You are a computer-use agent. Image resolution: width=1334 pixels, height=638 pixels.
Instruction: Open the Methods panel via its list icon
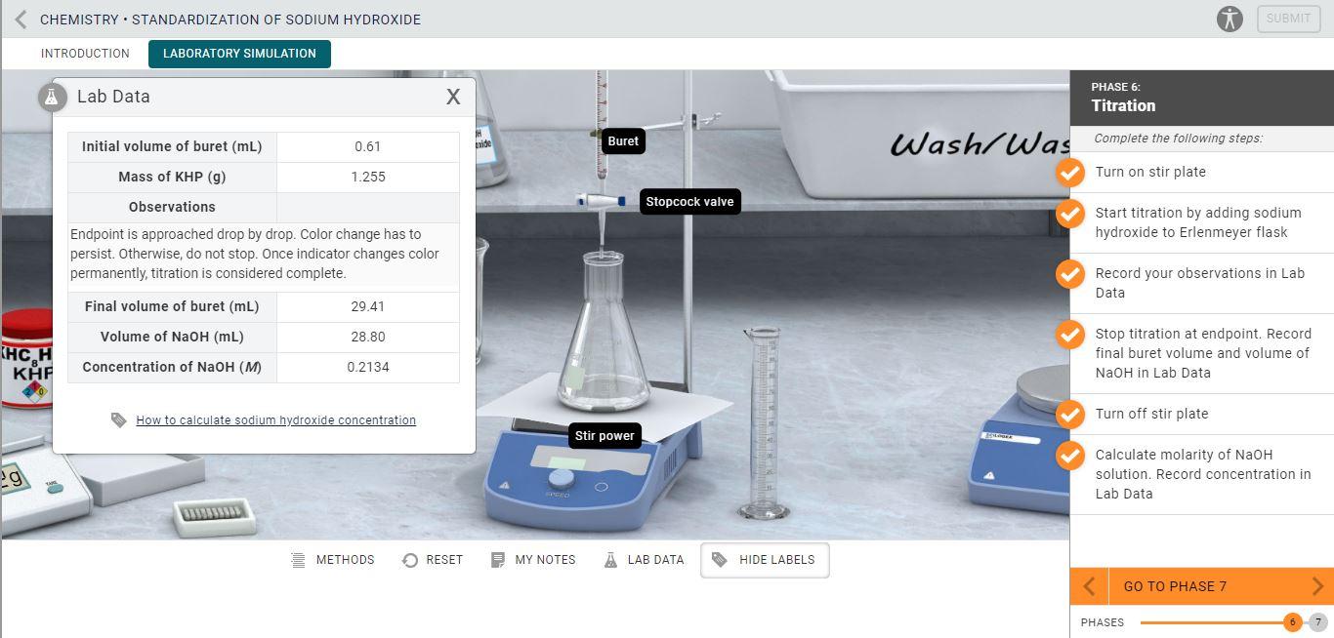click(296, 559)
